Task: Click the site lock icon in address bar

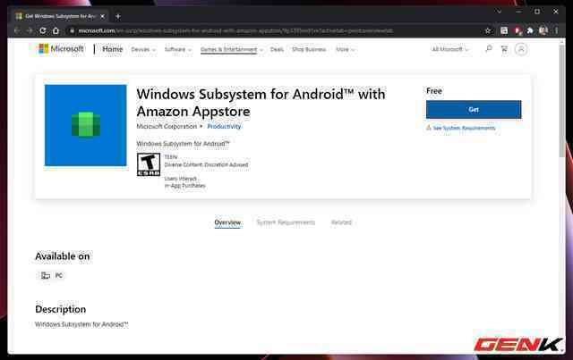Action: coord(72,30)
